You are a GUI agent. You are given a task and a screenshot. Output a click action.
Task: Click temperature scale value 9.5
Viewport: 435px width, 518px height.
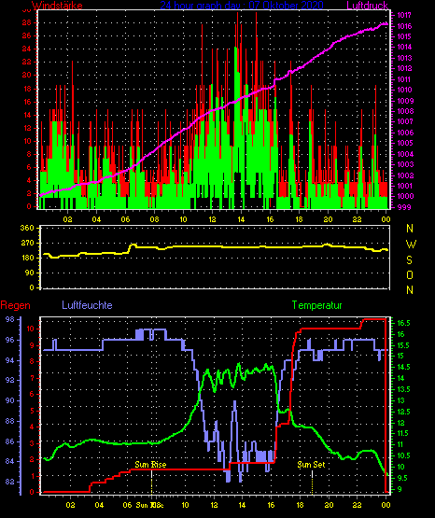[x=403, y=478]
